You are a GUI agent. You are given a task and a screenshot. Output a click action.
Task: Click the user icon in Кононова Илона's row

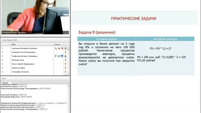pos(66,52)
